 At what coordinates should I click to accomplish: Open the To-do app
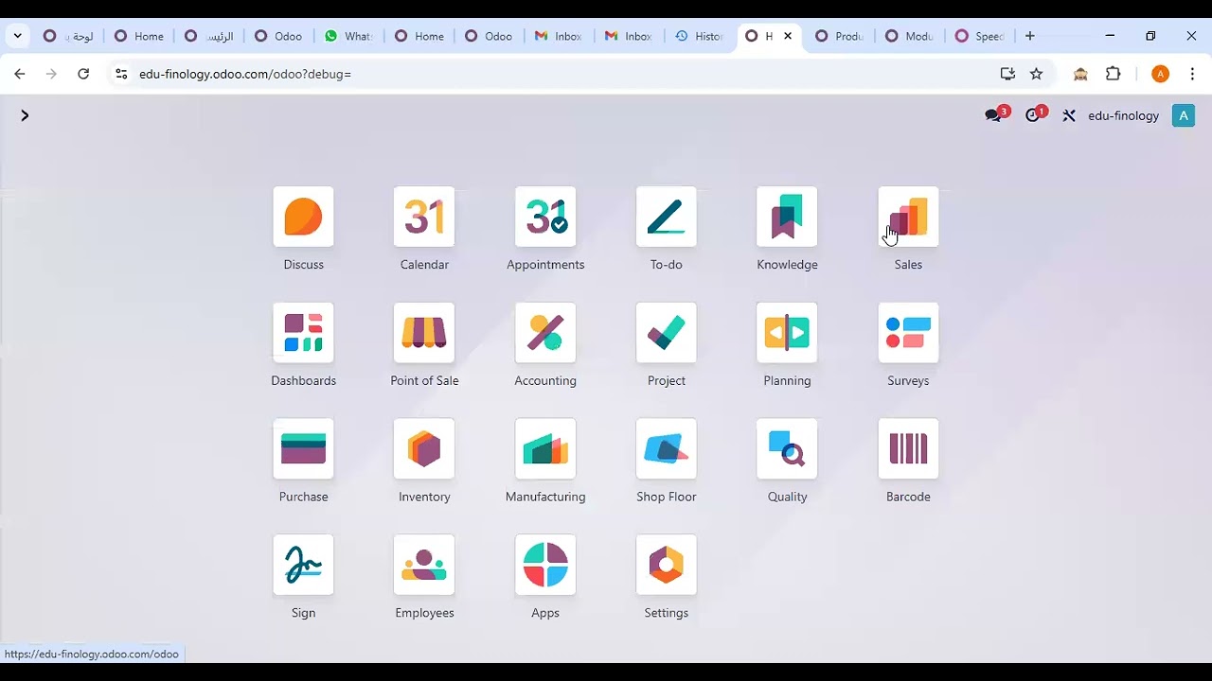point(667,218)
